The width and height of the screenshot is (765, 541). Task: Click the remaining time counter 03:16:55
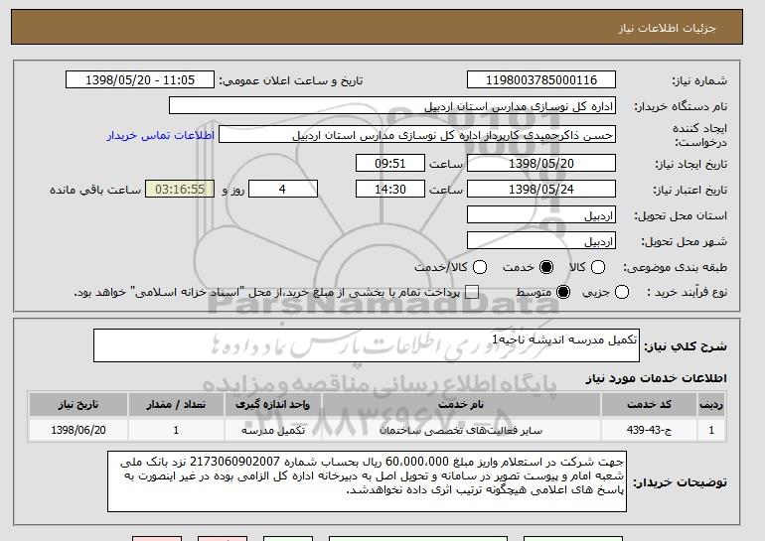pos(180,190)
